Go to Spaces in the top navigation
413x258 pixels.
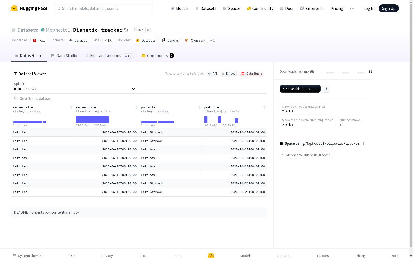click(x=232, y=8)
